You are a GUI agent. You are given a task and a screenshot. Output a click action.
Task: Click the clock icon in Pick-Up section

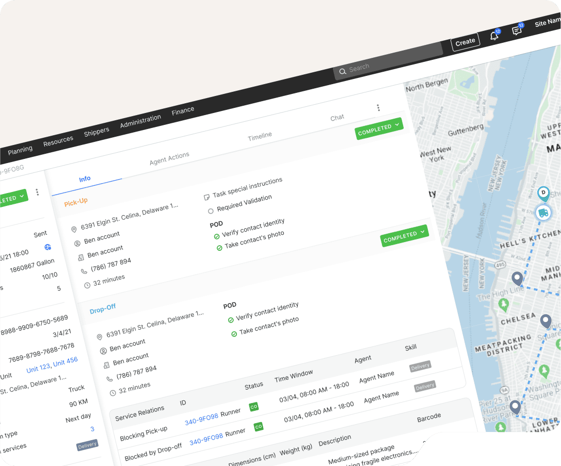pos(87,285)
